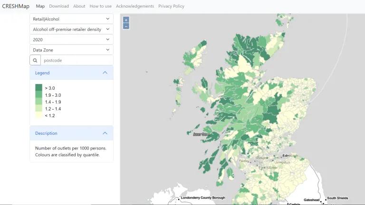The height and width of the screenshot is (205, 365).
Task: Click the > 3.0 dark green swatch
Action: click(38, 88)
